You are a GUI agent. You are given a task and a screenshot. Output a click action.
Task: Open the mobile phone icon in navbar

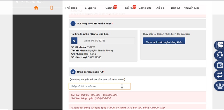coord(52,8)
